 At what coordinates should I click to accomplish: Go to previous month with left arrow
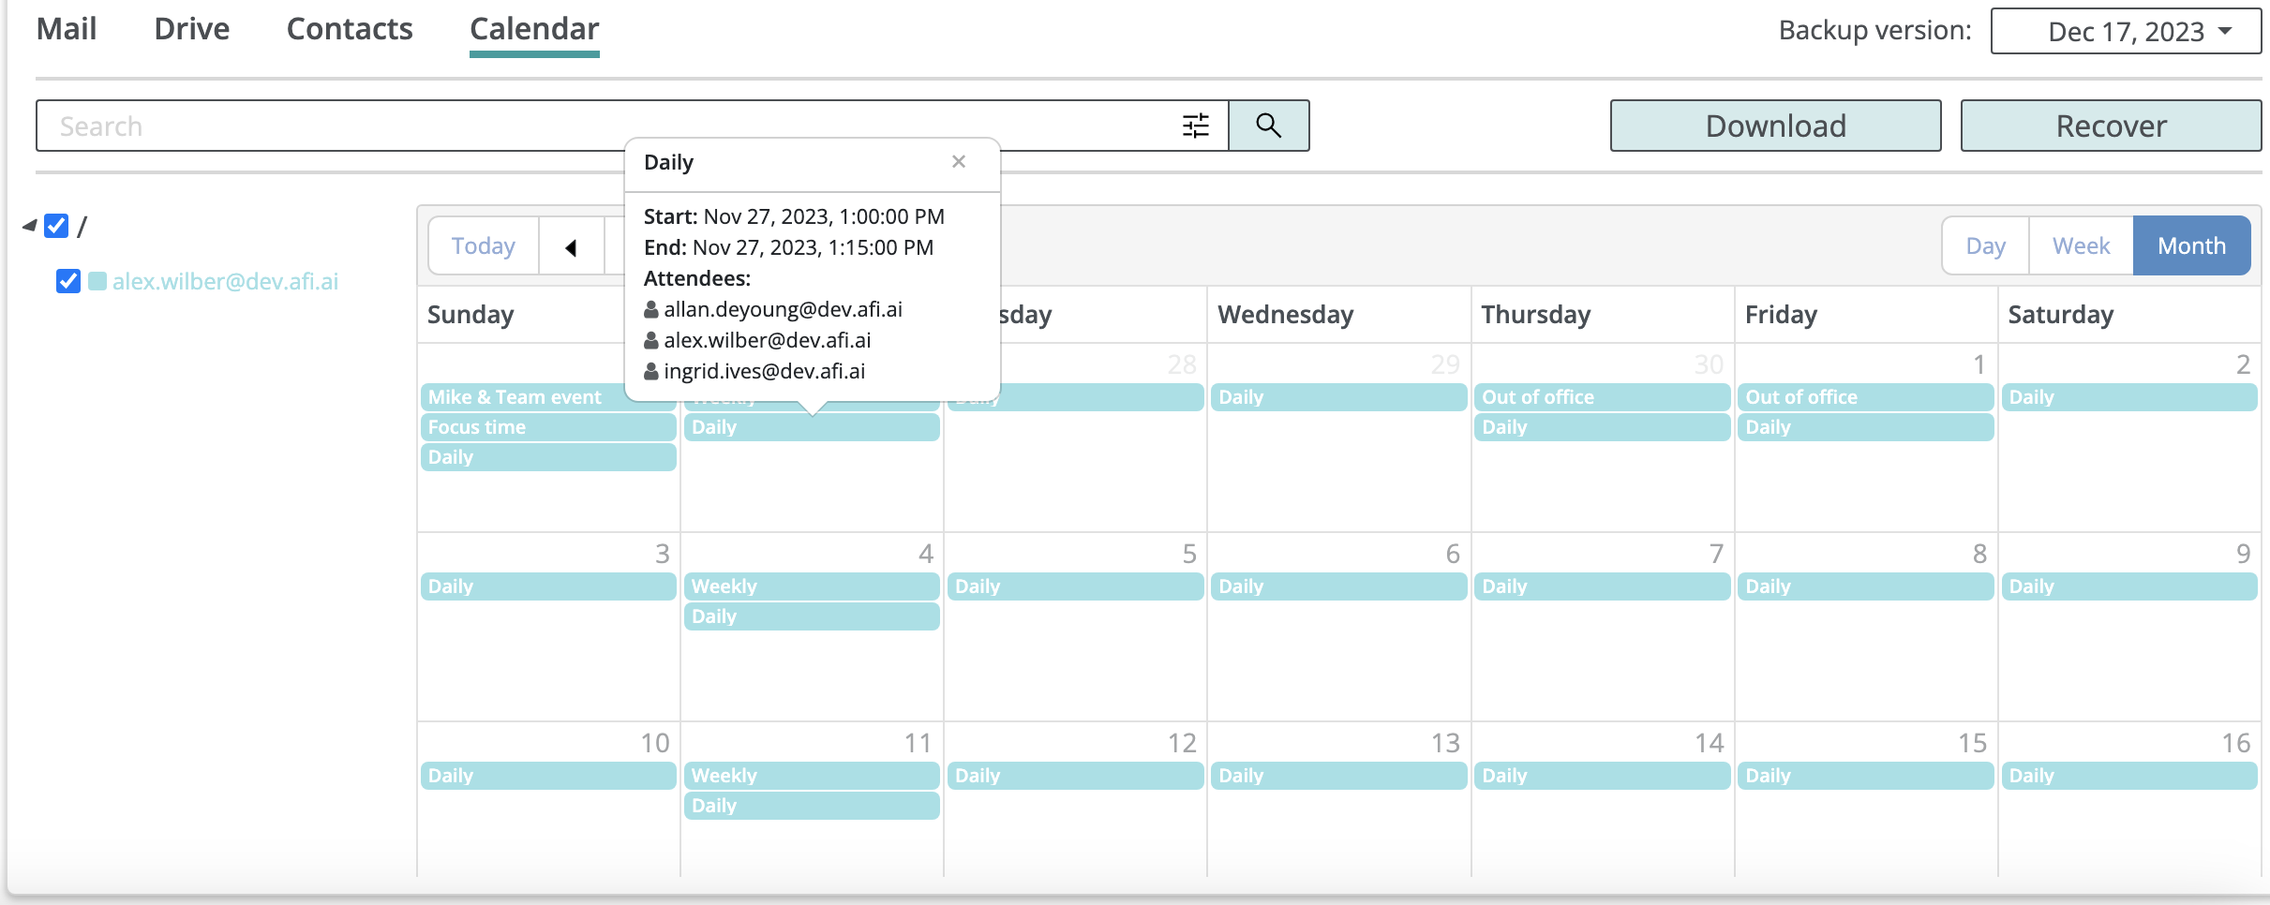click(x=571, y=246)
